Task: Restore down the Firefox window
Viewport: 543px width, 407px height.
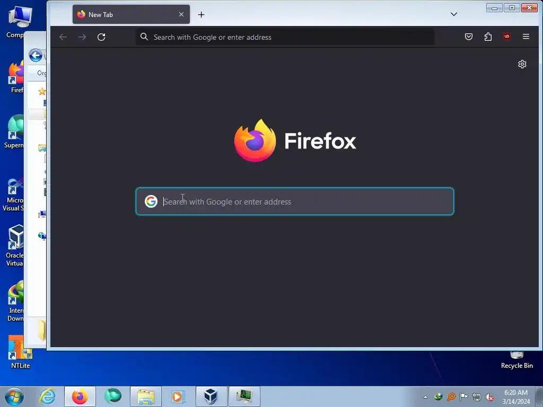Action: point(512,7)
